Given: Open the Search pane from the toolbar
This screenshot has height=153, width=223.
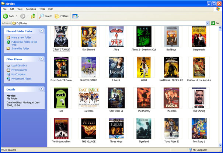Looking at the screenshot, I should click(46, 16).
